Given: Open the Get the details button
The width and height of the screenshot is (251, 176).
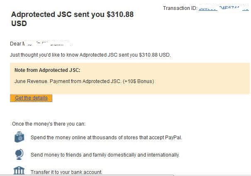Looking at the screenshot, I should point(31,98).
